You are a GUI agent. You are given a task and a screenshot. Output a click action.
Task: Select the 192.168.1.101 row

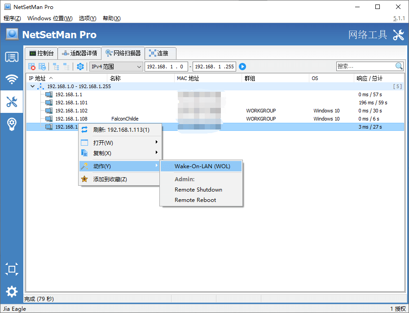215,103
